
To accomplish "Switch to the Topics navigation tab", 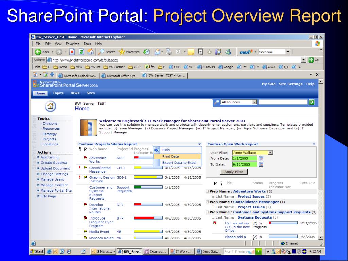I will pos(58,93).
